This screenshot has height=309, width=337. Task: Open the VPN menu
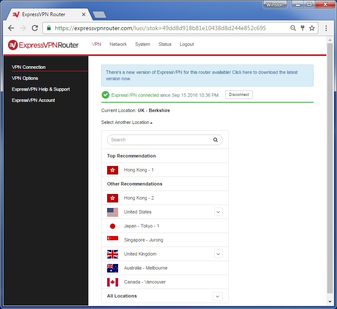(x=96, y=44)
